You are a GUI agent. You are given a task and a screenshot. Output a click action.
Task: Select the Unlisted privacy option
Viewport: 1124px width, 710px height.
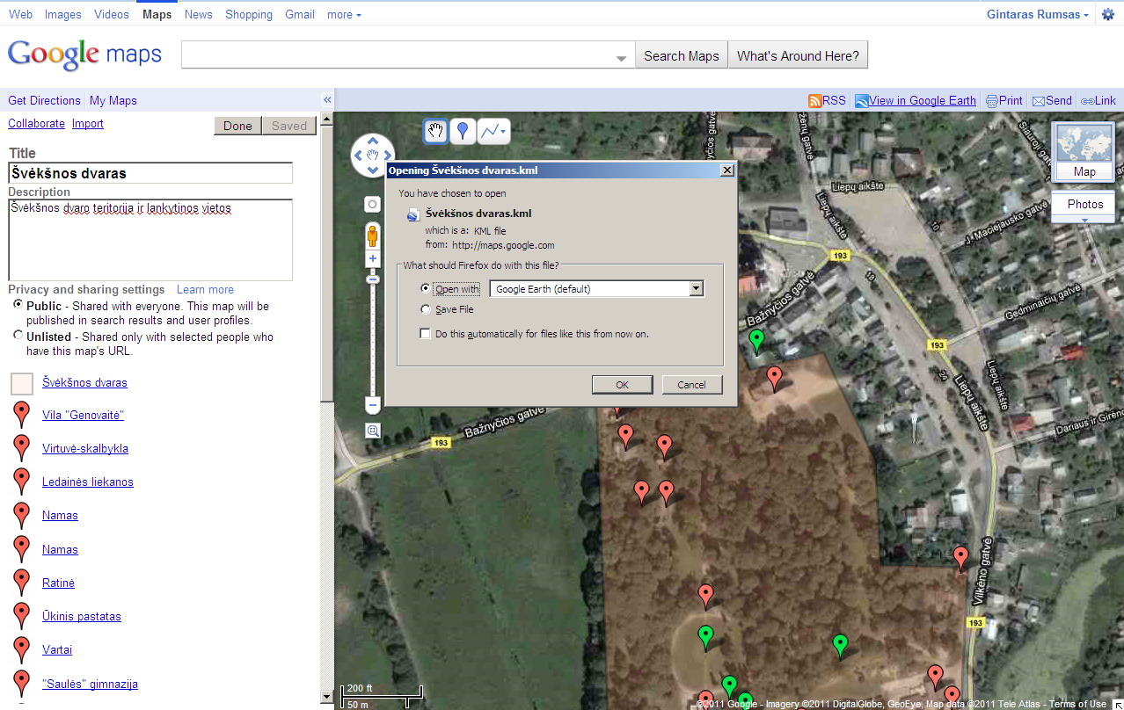pos(18,336)
